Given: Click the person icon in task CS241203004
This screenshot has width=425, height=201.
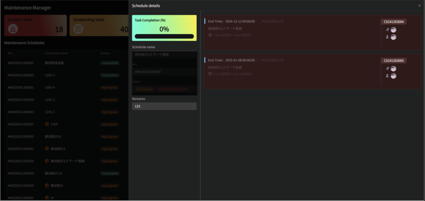Looking at the screenshot, I should [387, 37].
